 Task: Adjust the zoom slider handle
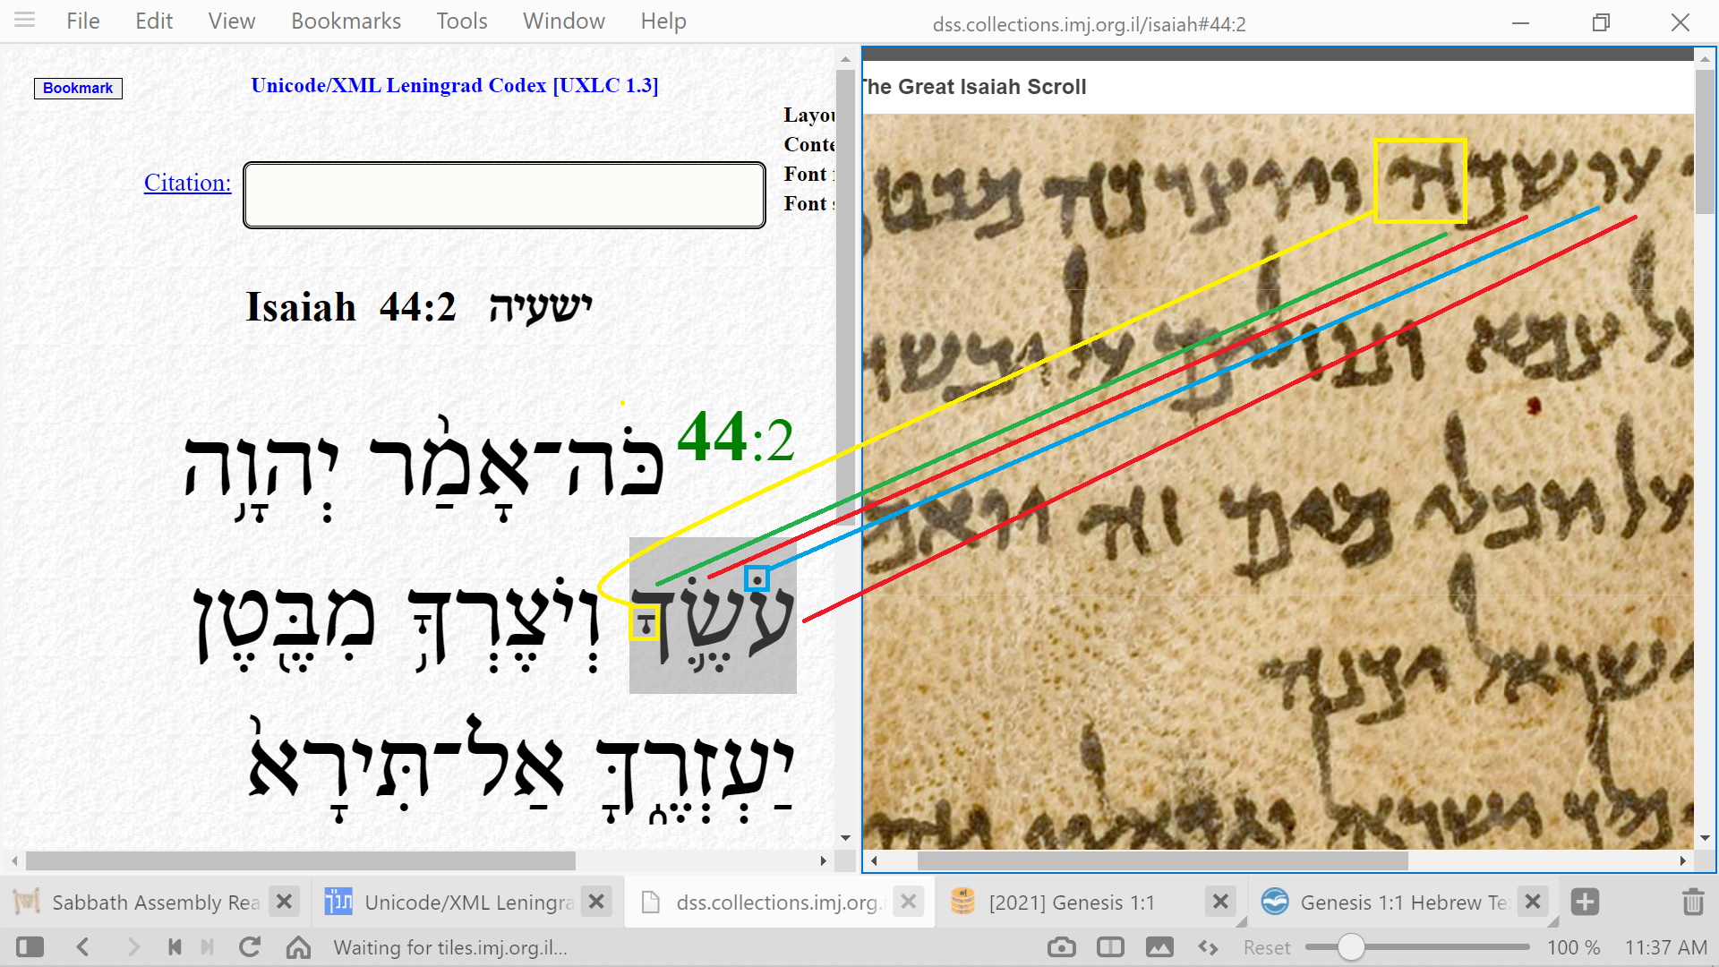point(1351,947)
